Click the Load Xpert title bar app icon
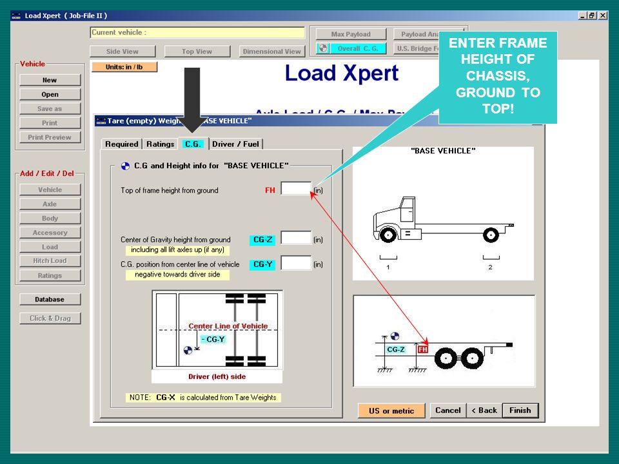Image resolution: width=619 pixels, height=464 pixels. (x=16, y=15)
